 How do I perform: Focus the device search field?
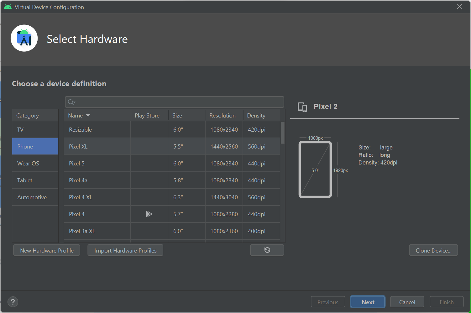(175, 102)
